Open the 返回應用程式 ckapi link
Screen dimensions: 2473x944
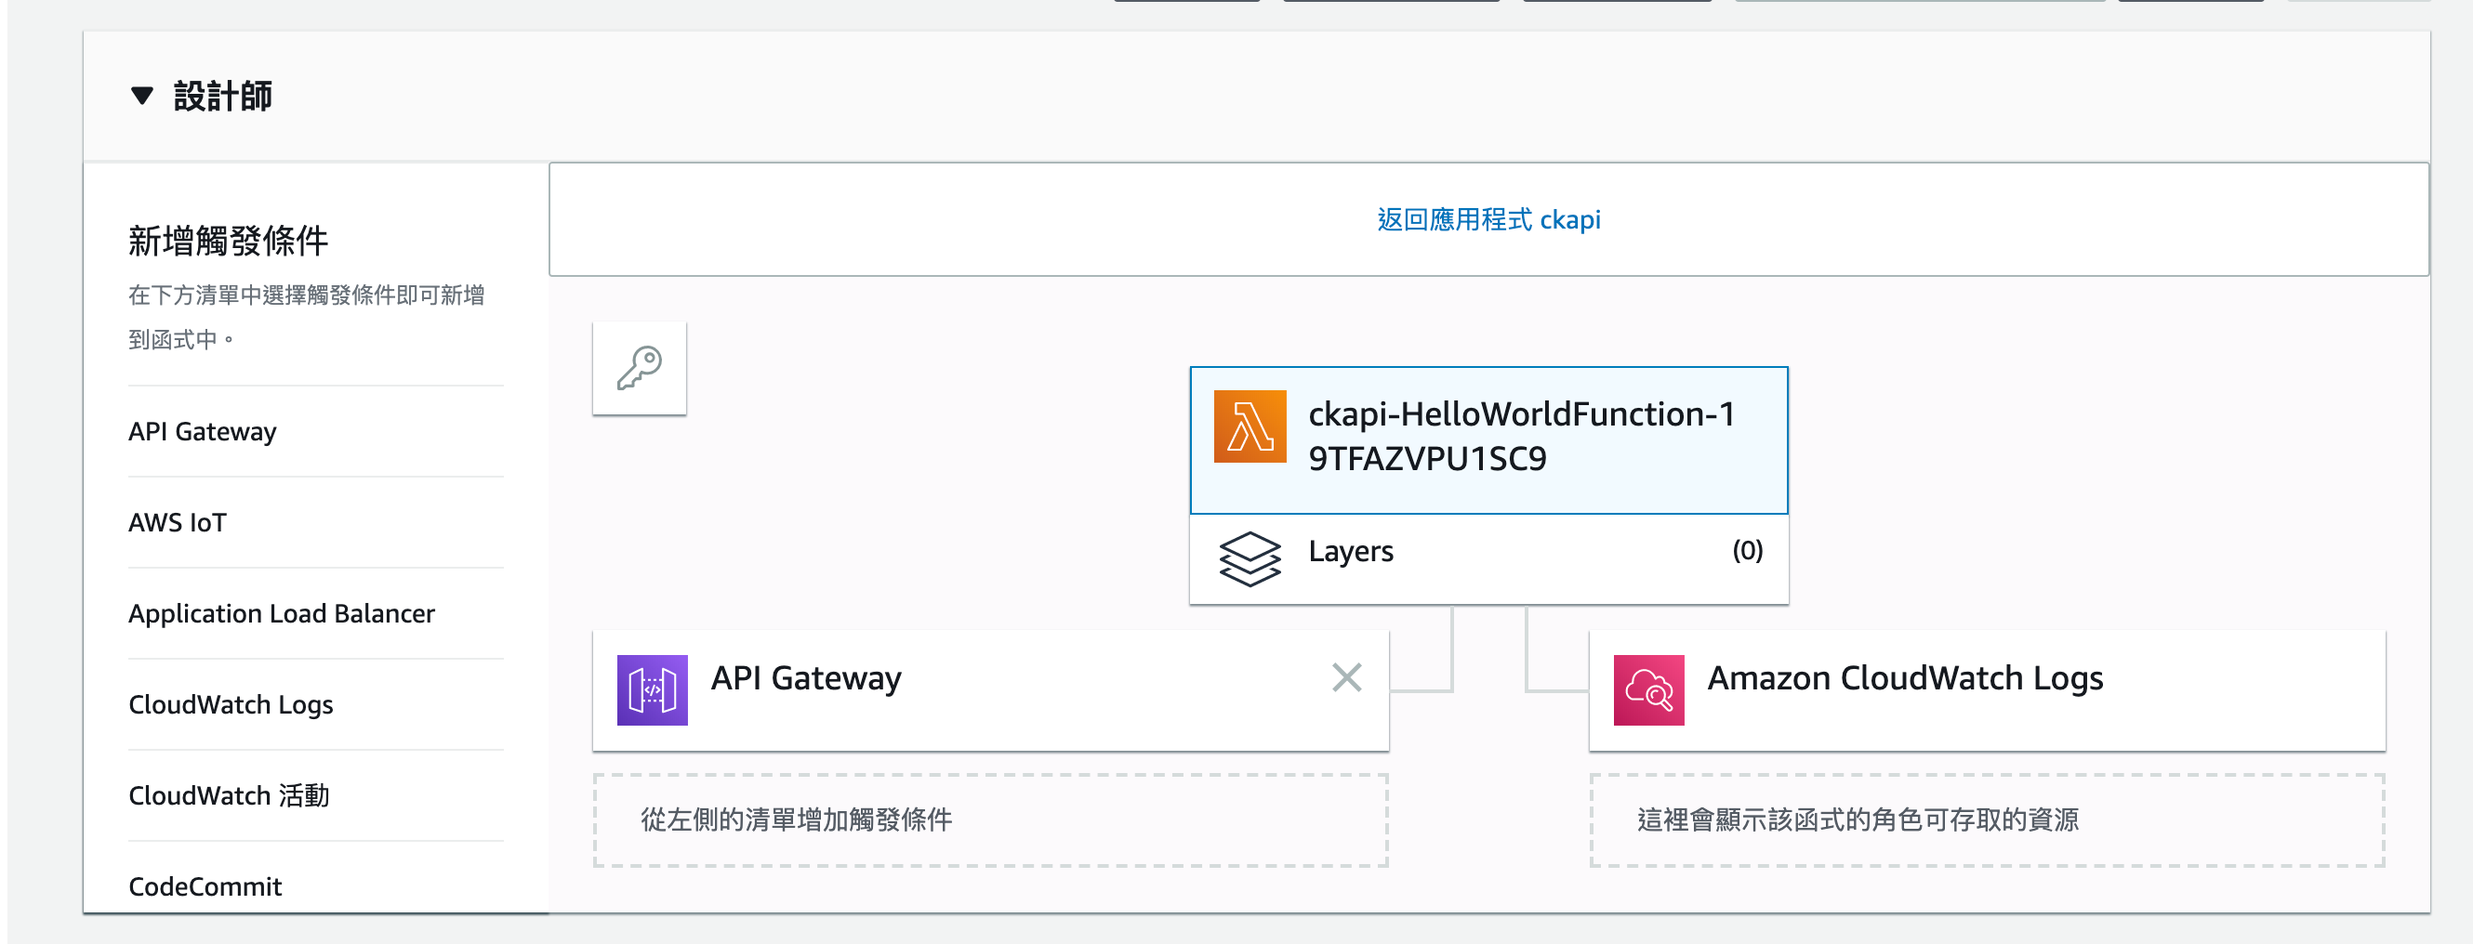1488,219
